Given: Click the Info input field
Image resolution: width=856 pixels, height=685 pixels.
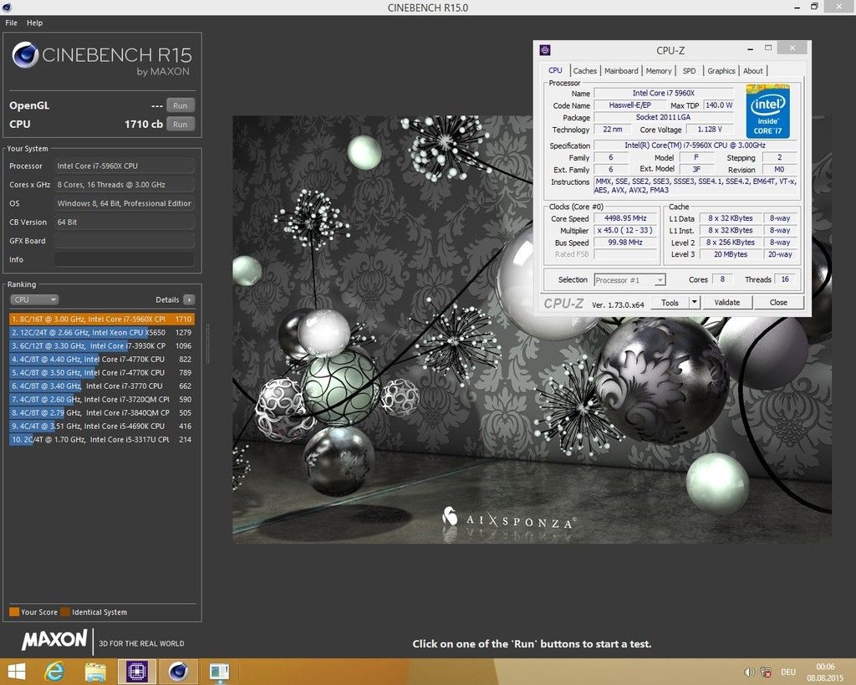Looking at the screenshot, I should click(125, 259).
